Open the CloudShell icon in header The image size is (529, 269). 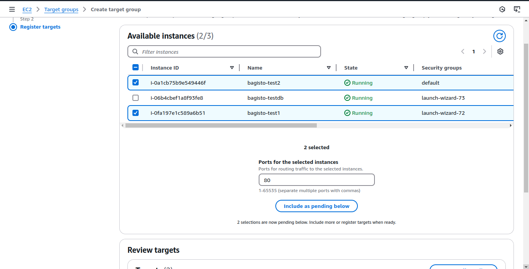click(x=517, y=9)
